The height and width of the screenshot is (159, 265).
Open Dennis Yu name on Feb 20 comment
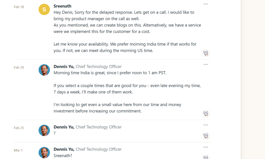tap(64, 66)
